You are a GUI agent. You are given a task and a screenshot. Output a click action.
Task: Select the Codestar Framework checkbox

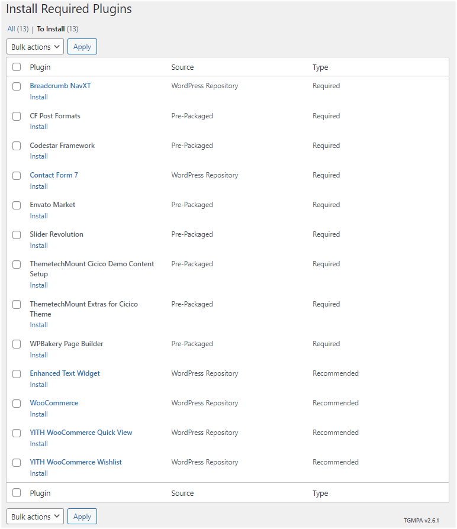pyautogui.click(x=17, y=146)
